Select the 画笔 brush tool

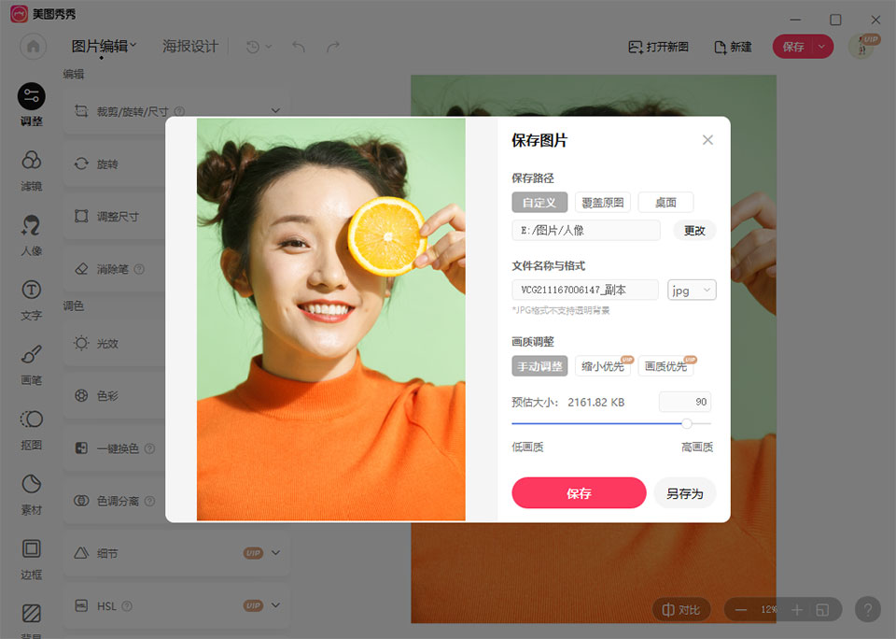(31, 362)
